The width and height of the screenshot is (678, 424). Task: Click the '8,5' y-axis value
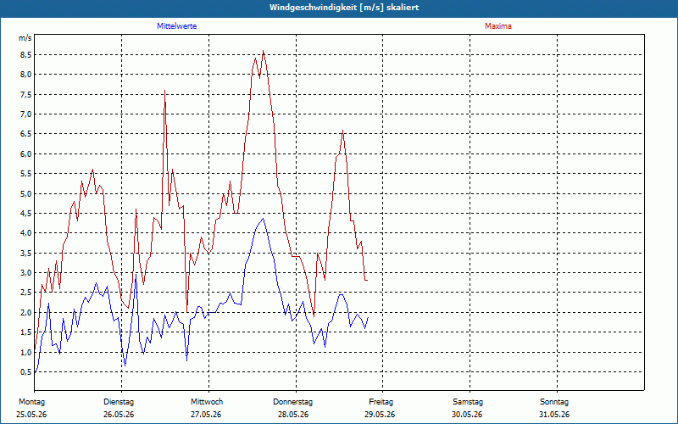pyautogui.click(x=26, y=54)
